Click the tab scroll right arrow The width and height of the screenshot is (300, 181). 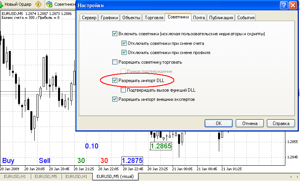coord(298,177)
